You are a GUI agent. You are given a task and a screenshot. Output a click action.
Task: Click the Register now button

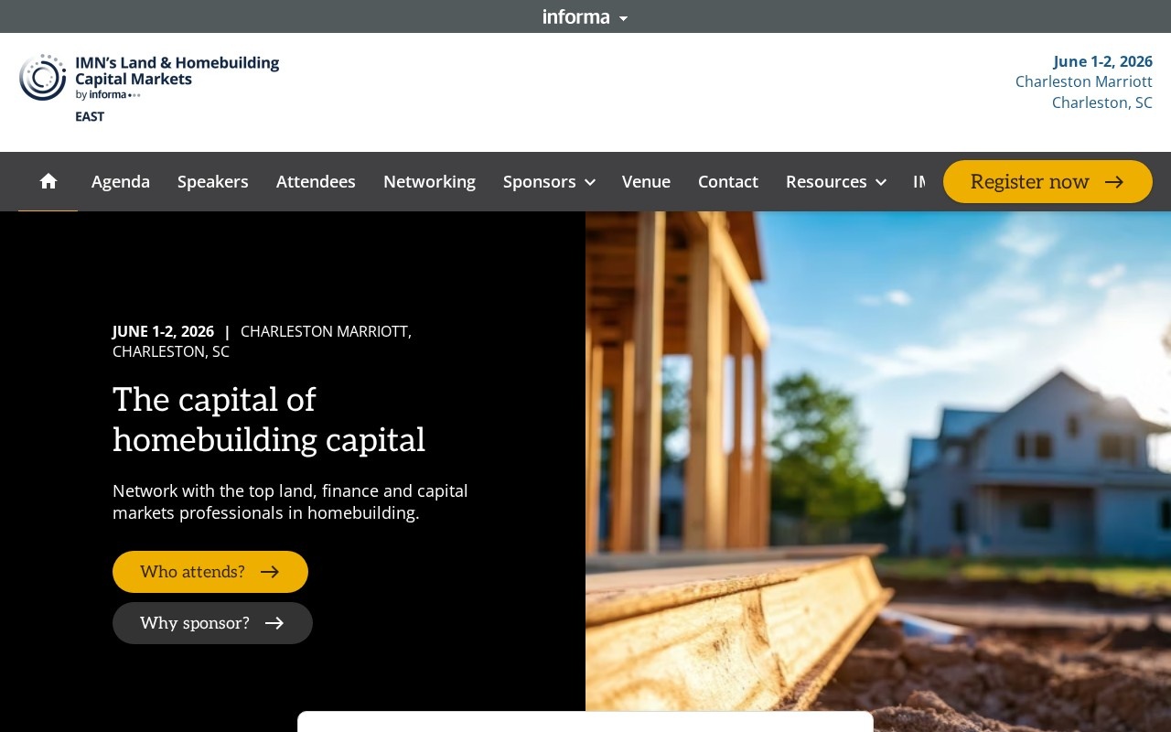pos(1047,181)
